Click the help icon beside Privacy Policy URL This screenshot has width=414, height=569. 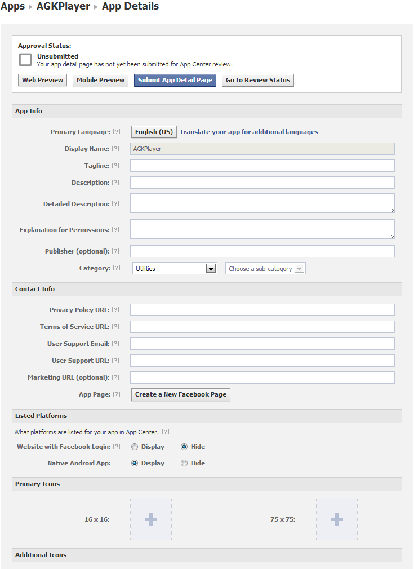pyautogui.click(x=115, y=310)
